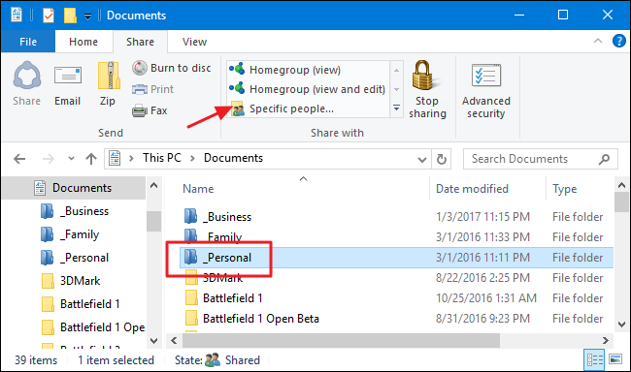The height and width of the screenshot is (372, 631).
Task: Open the File menu tab
Action: [x=28, y=42]
